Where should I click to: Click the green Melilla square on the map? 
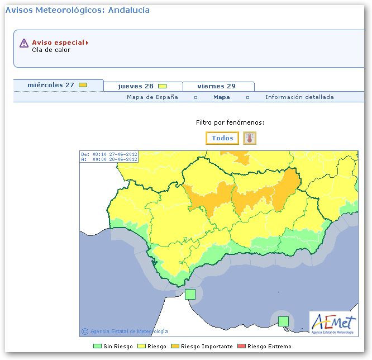point(283,321)
